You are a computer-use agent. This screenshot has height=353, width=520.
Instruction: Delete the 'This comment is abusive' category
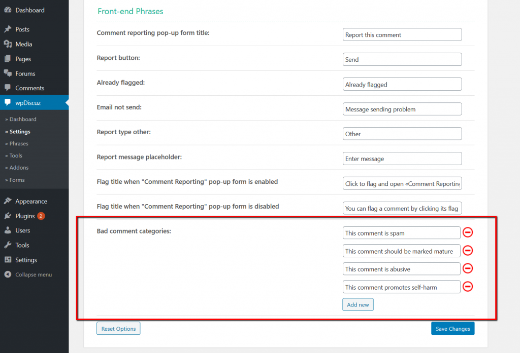click(468, 268)
